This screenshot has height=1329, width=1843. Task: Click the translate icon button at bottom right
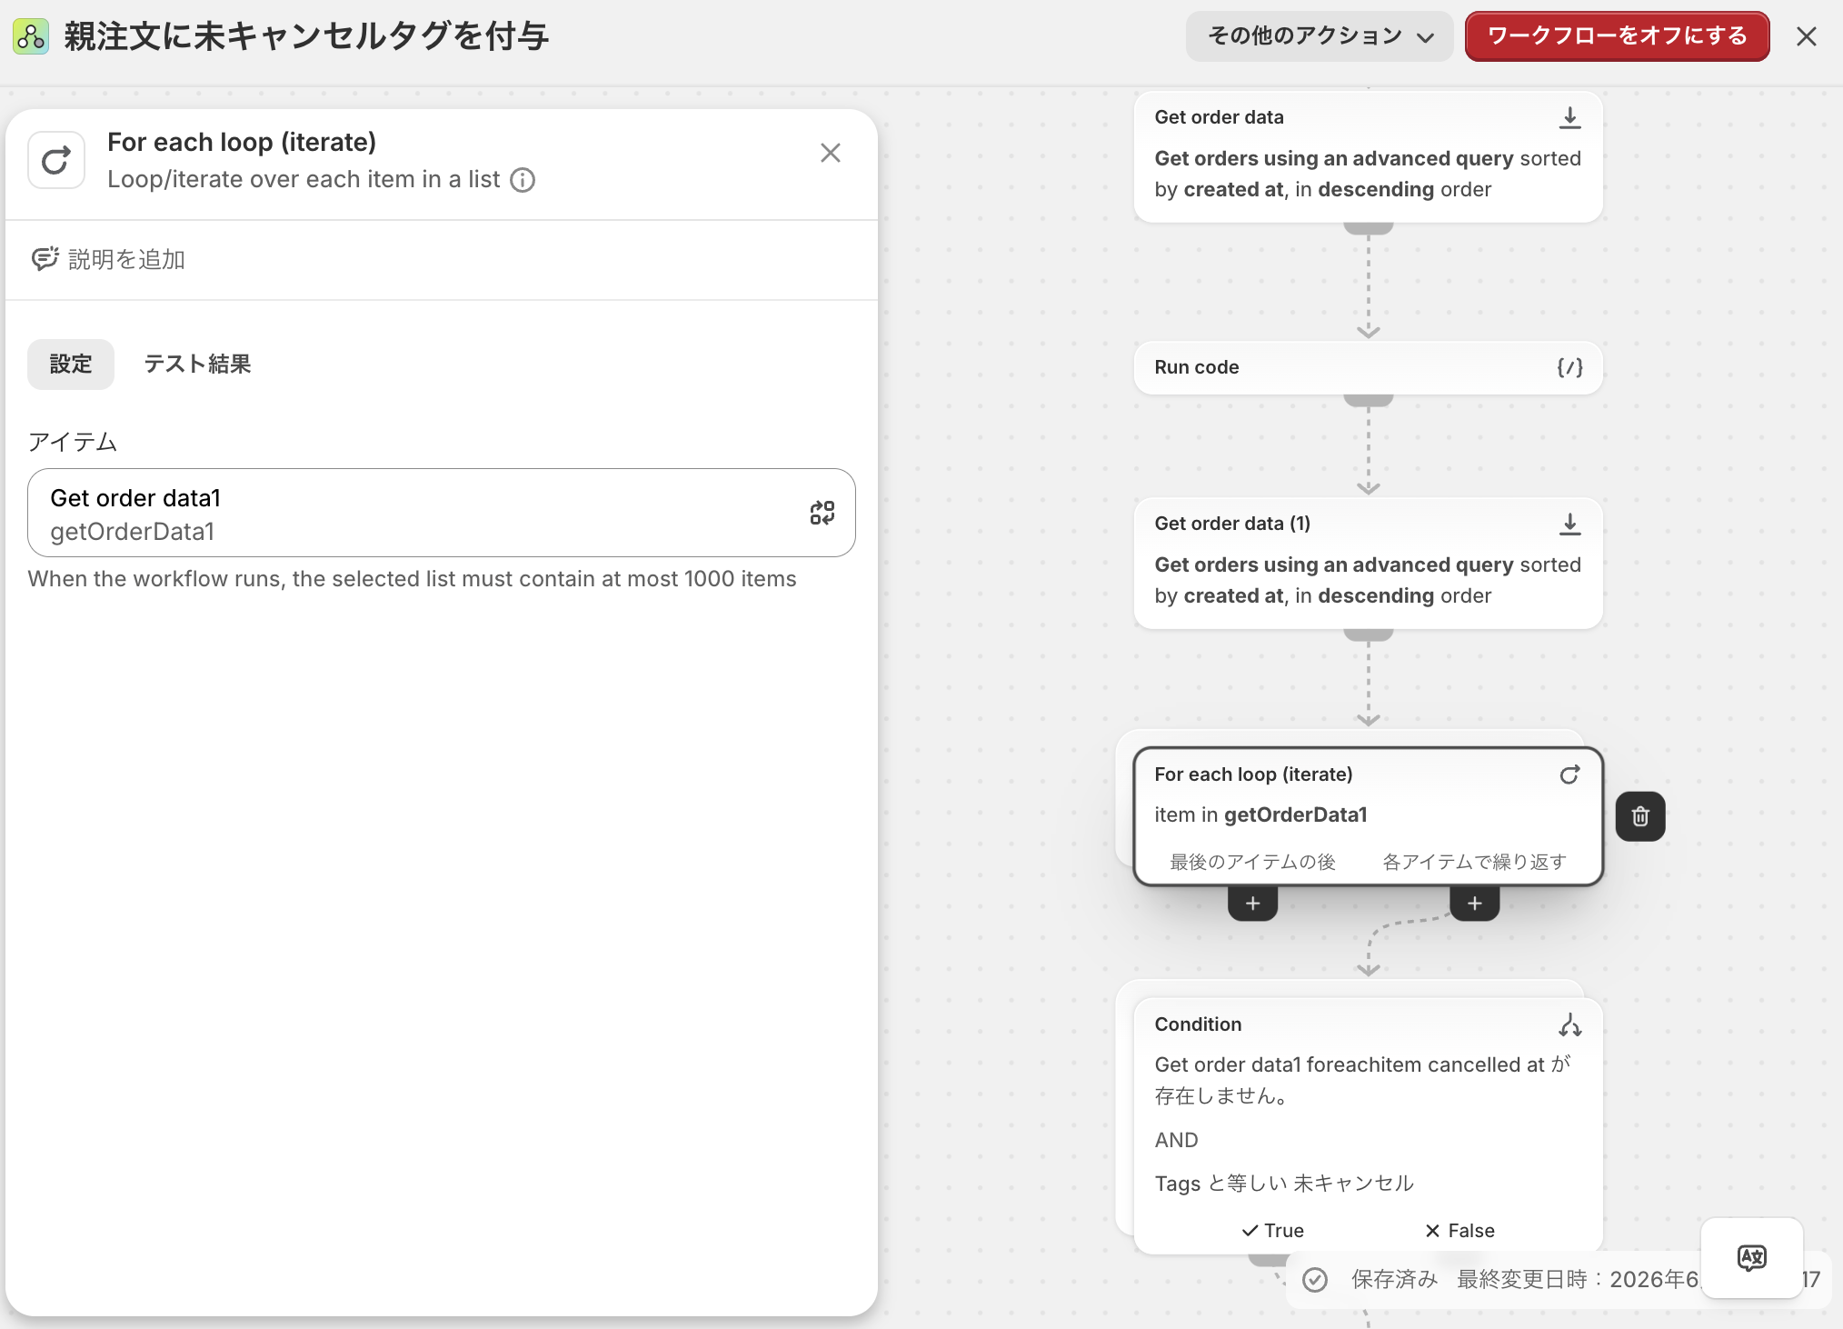click(x=1751, y=1258)
